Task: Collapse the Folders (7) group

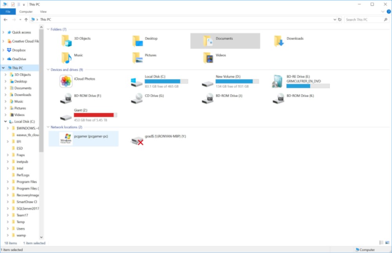Action: coord(48,29)
